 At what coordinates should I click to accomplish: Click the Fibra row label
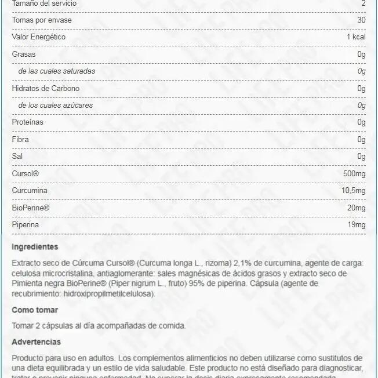point(20,140)
